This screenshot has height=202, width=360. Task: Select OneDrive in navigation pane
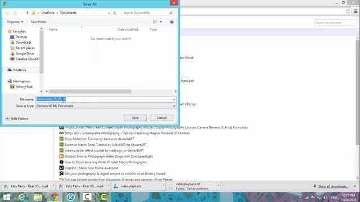(x=19, y=70)
